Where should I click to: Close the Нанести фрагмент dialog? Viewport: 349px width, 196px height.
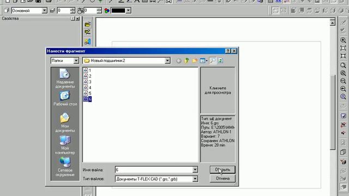point(234,51)
